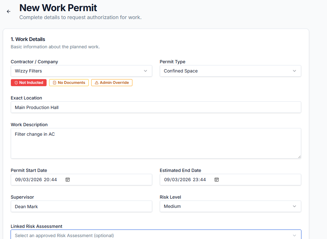327x239 pixels.
Task: Click the 'Exact Location' label
Action: coord(26,98)
